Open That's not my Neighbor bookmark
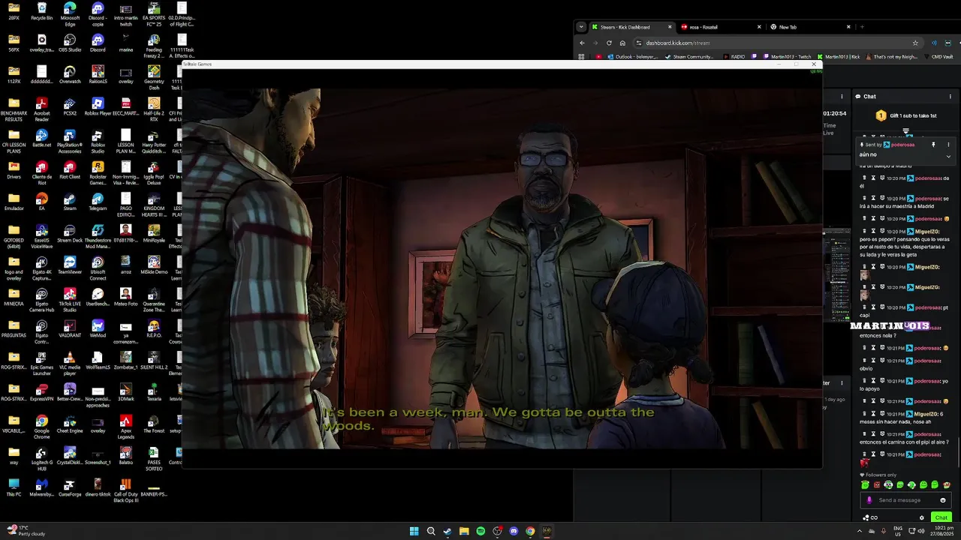961x540 pixels. point(892,56)
